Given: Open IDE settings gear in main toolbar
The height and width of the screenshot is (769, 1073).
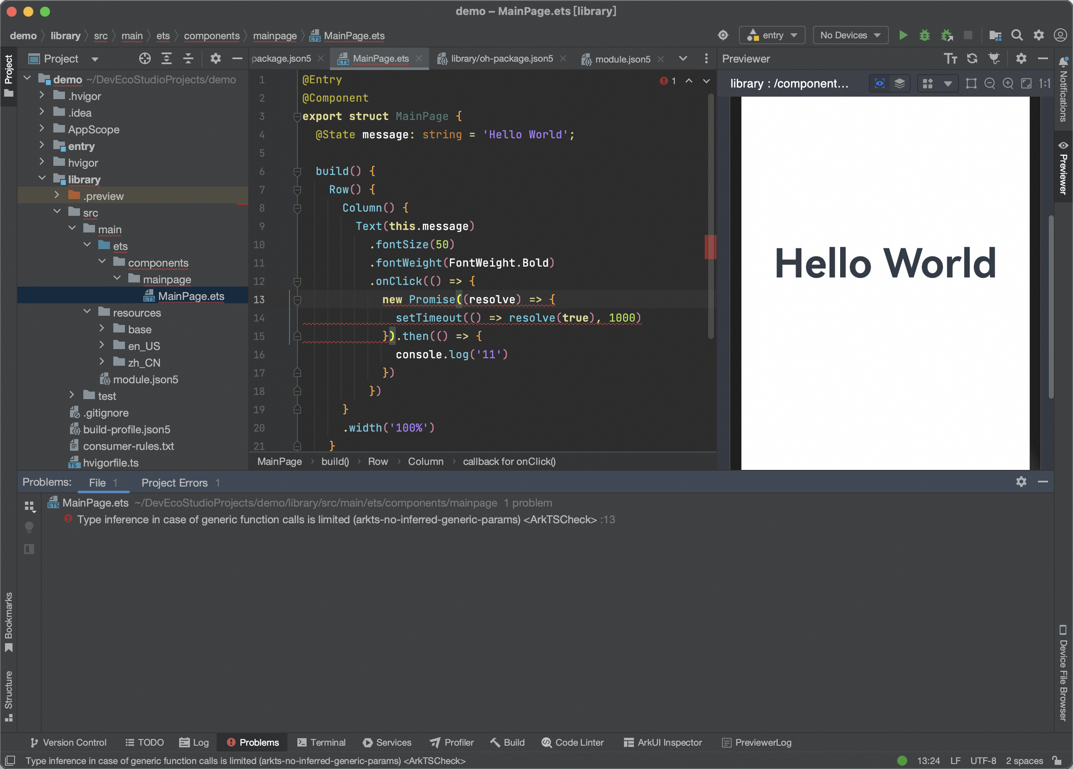Looking at the screenshot, I should [x=1038, y=35].
